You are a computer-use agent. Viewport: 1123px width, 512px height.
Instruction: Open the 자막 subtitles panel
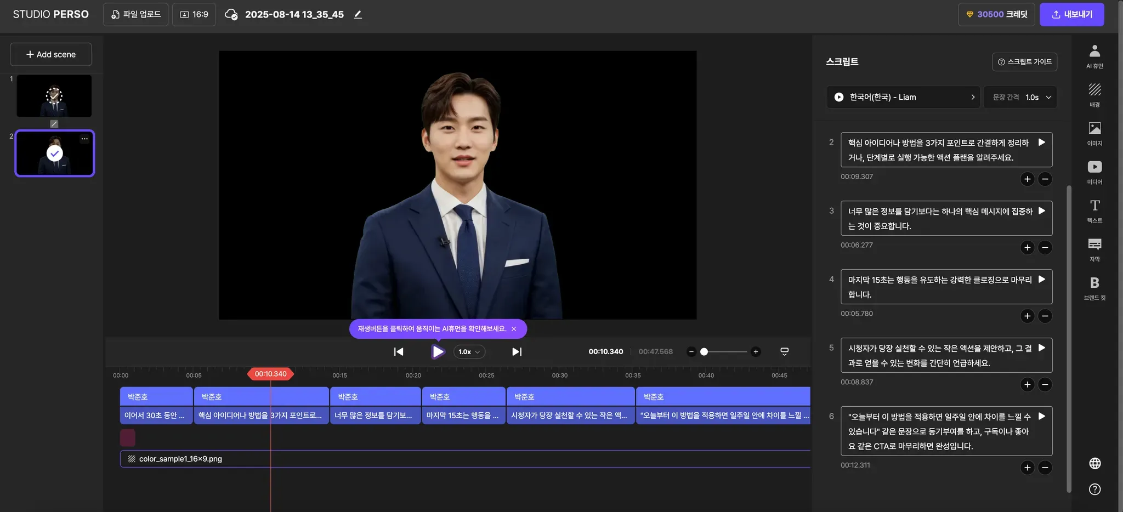[1094, 249]
